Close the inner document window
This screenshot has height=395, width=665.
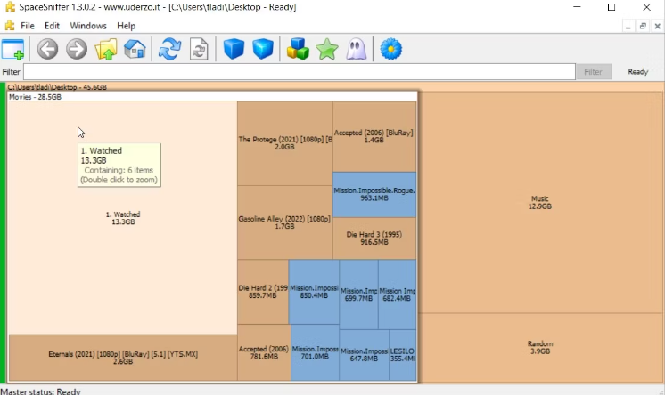pos(657,27)
